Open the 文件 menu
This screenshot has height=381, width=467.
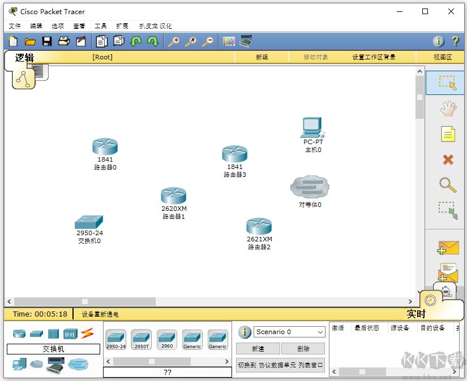point(15,26)
